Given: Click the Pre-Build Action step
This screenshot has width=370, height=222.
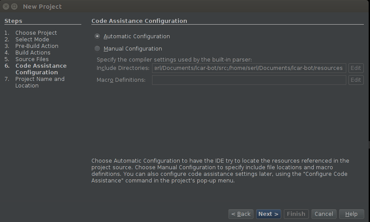Looking at the screenshot, I should [37, 46].
